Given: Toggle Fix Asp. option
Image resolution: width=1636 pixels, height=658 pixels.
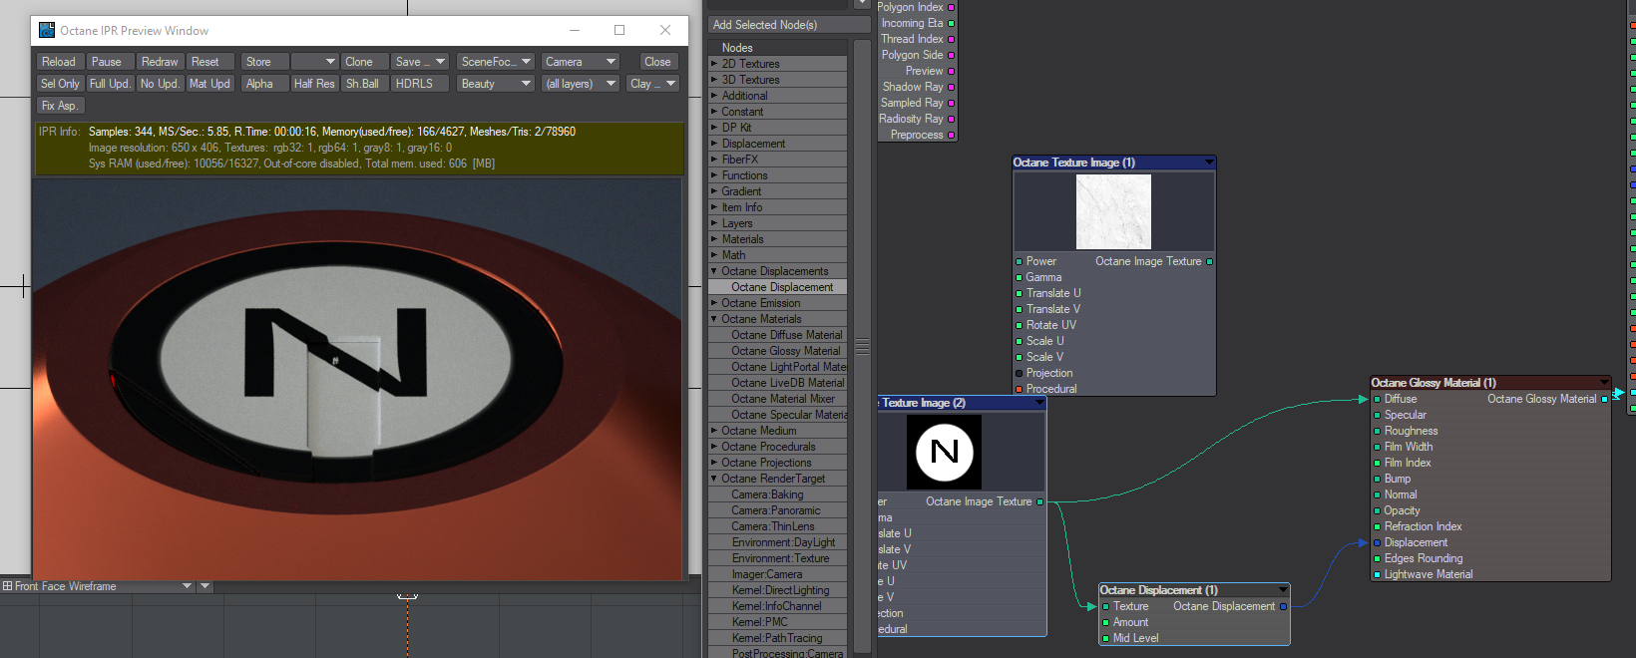Looking at the screenshot, I should 60,106.
